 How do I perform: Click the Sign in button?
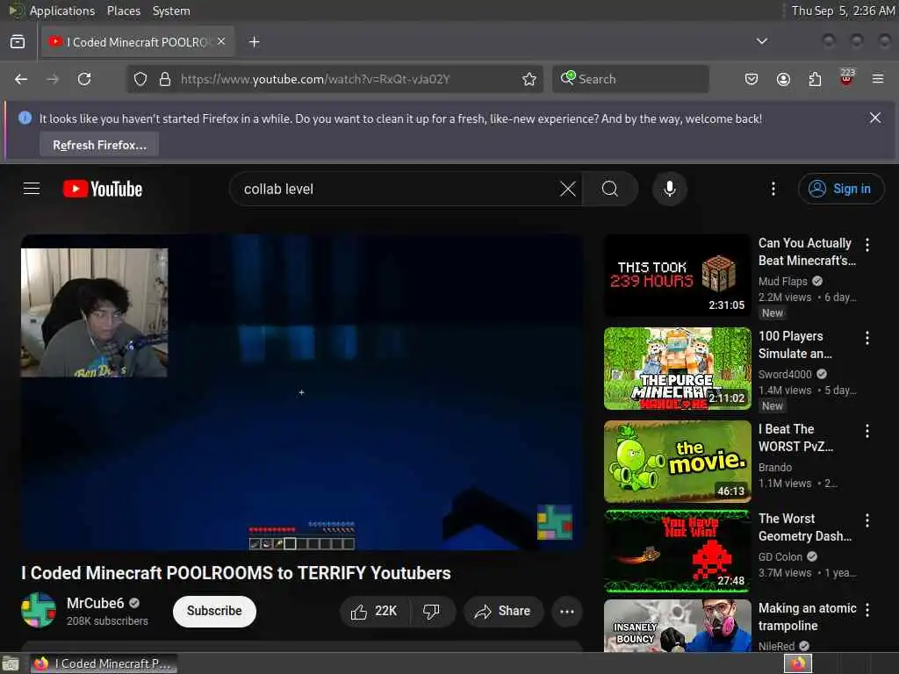[841, 189]
